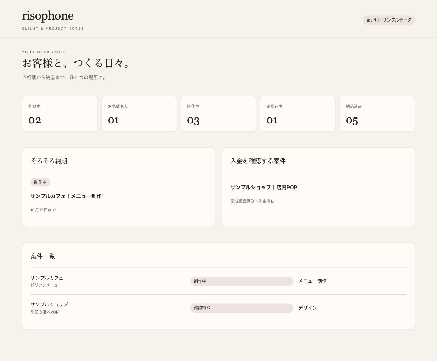Viewport: 437px width, 361px height.
Task: Click the 案件一覧 heading
Action: pyautogui.click(x=43, y=256)
